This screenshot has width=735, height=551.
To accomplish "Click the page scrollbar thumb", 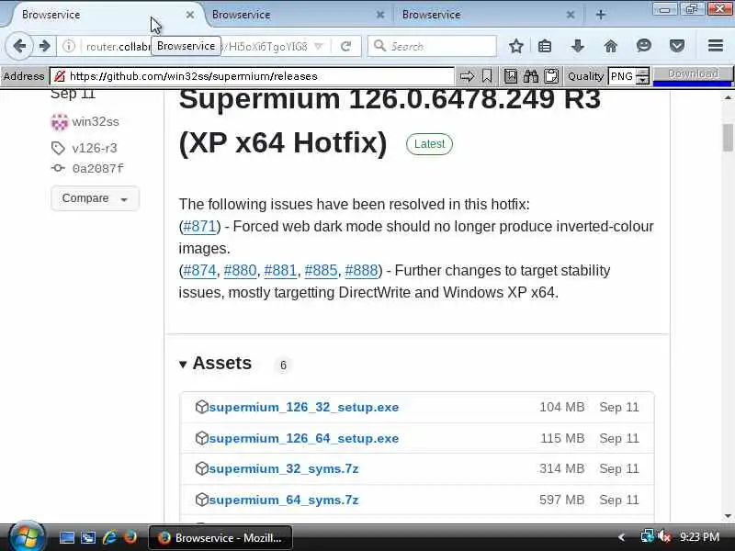I will [x=728, y=137].
